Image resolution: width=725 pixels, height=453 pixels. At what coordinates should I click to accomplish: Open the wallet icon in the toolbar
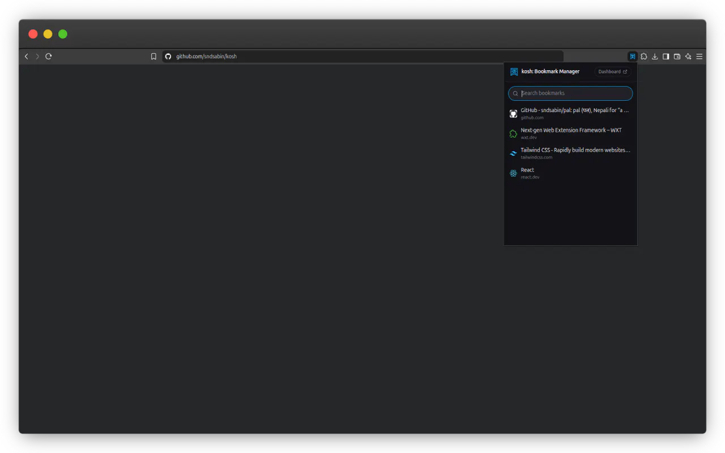coord(677,57)
